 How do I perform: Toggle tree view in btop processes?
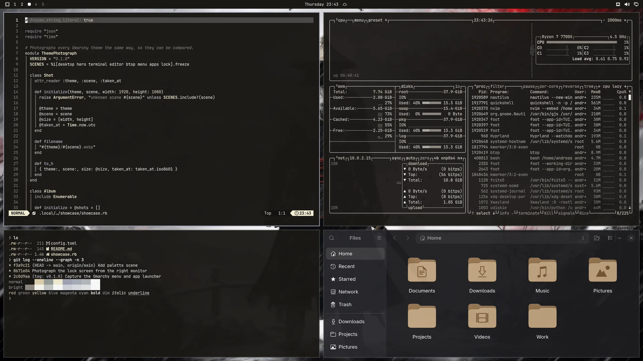pos(589,87)
